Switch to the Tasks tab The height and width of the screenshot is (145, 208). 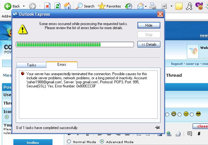pyautogui.click(x=32, y=65)
